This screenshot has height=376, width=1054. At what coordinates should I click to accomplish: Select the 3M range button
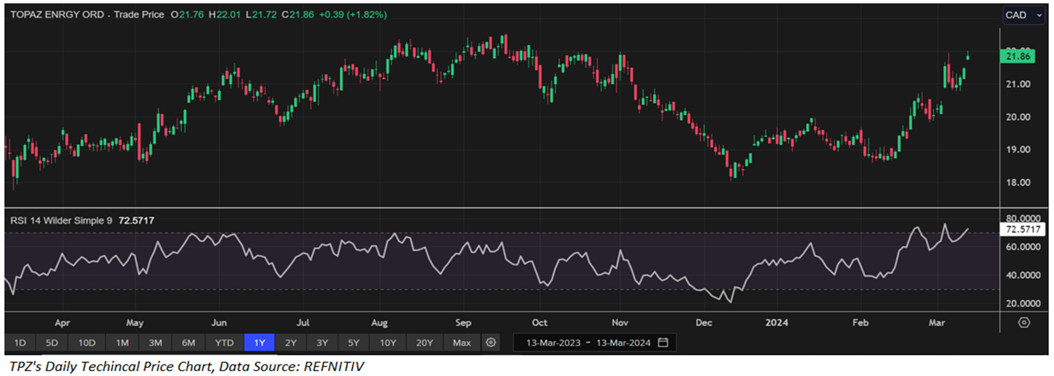point(155,342)
